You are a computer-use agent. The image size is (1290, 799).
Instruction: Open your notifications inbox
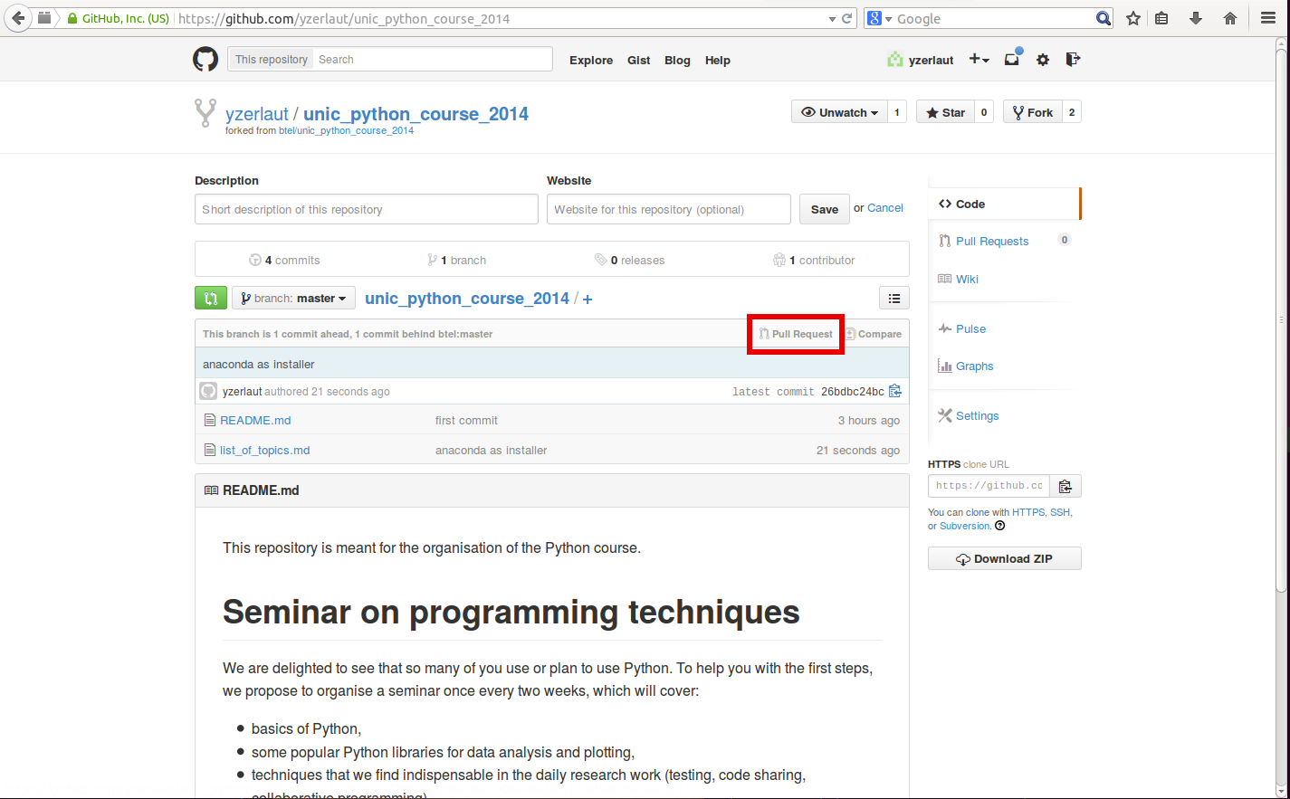click(1011, 59)
